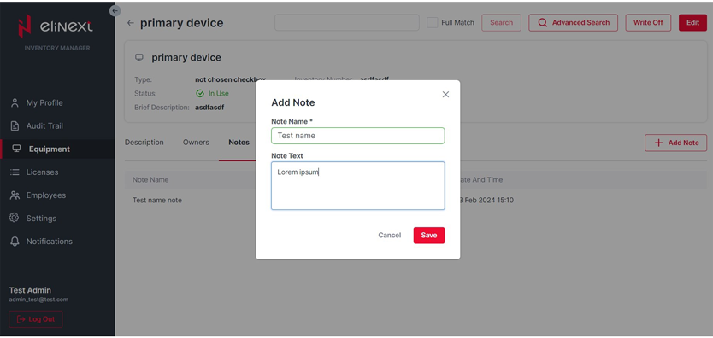Toggle the Full Match checkbox

[432, 23]
